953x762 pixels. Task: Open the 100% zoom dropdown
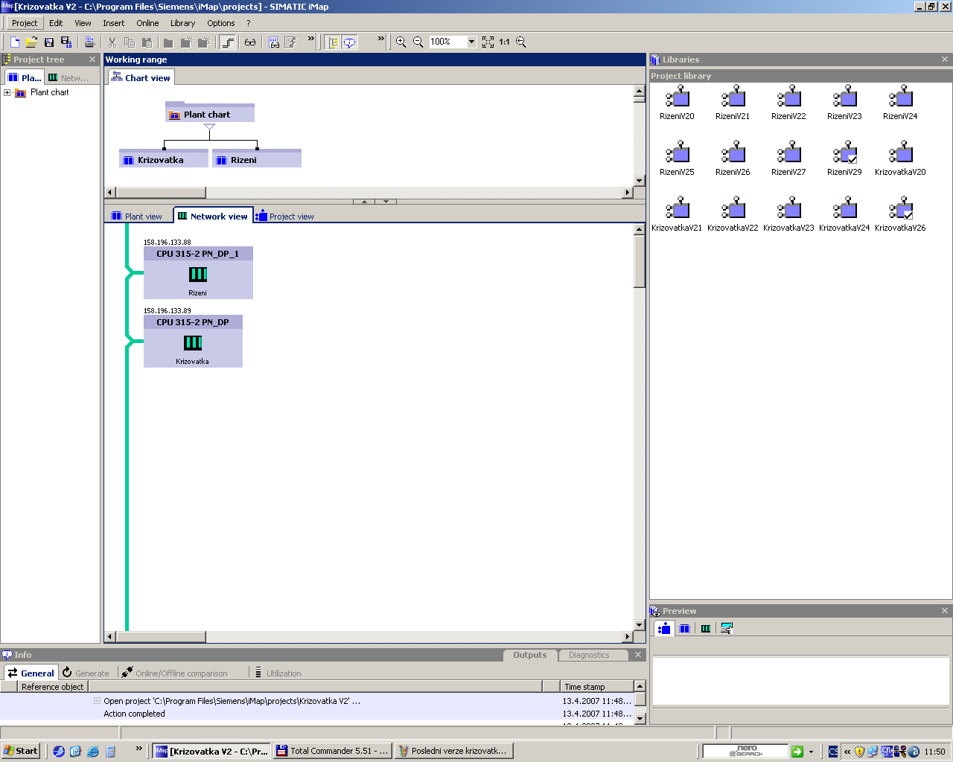(471, 42)
